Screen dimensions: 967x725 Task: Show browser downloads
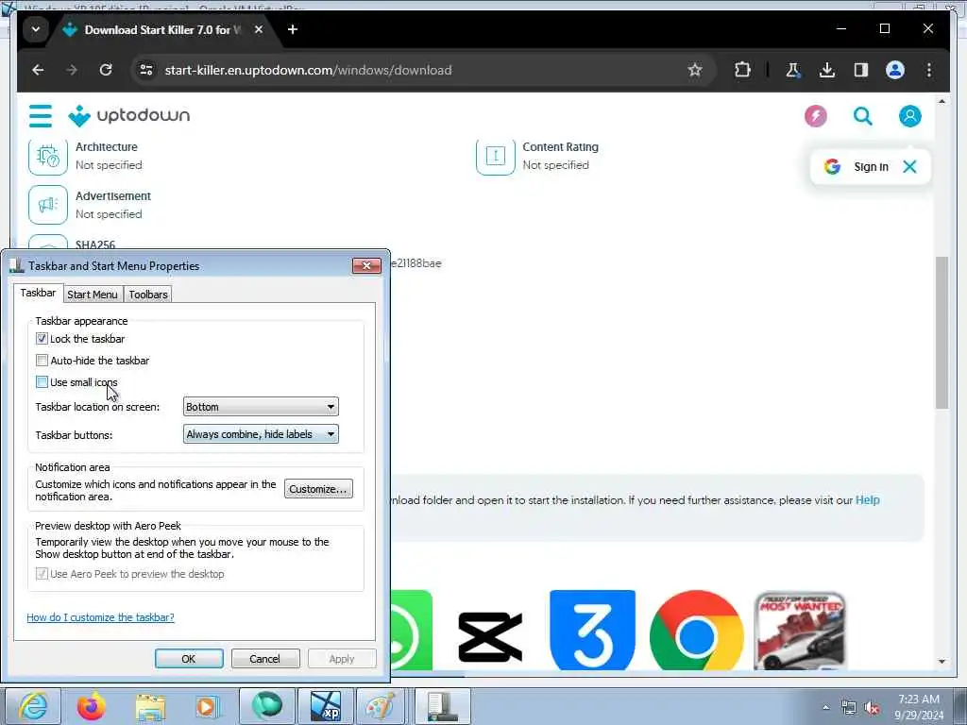pyautogui.click(x=827, y=70)
